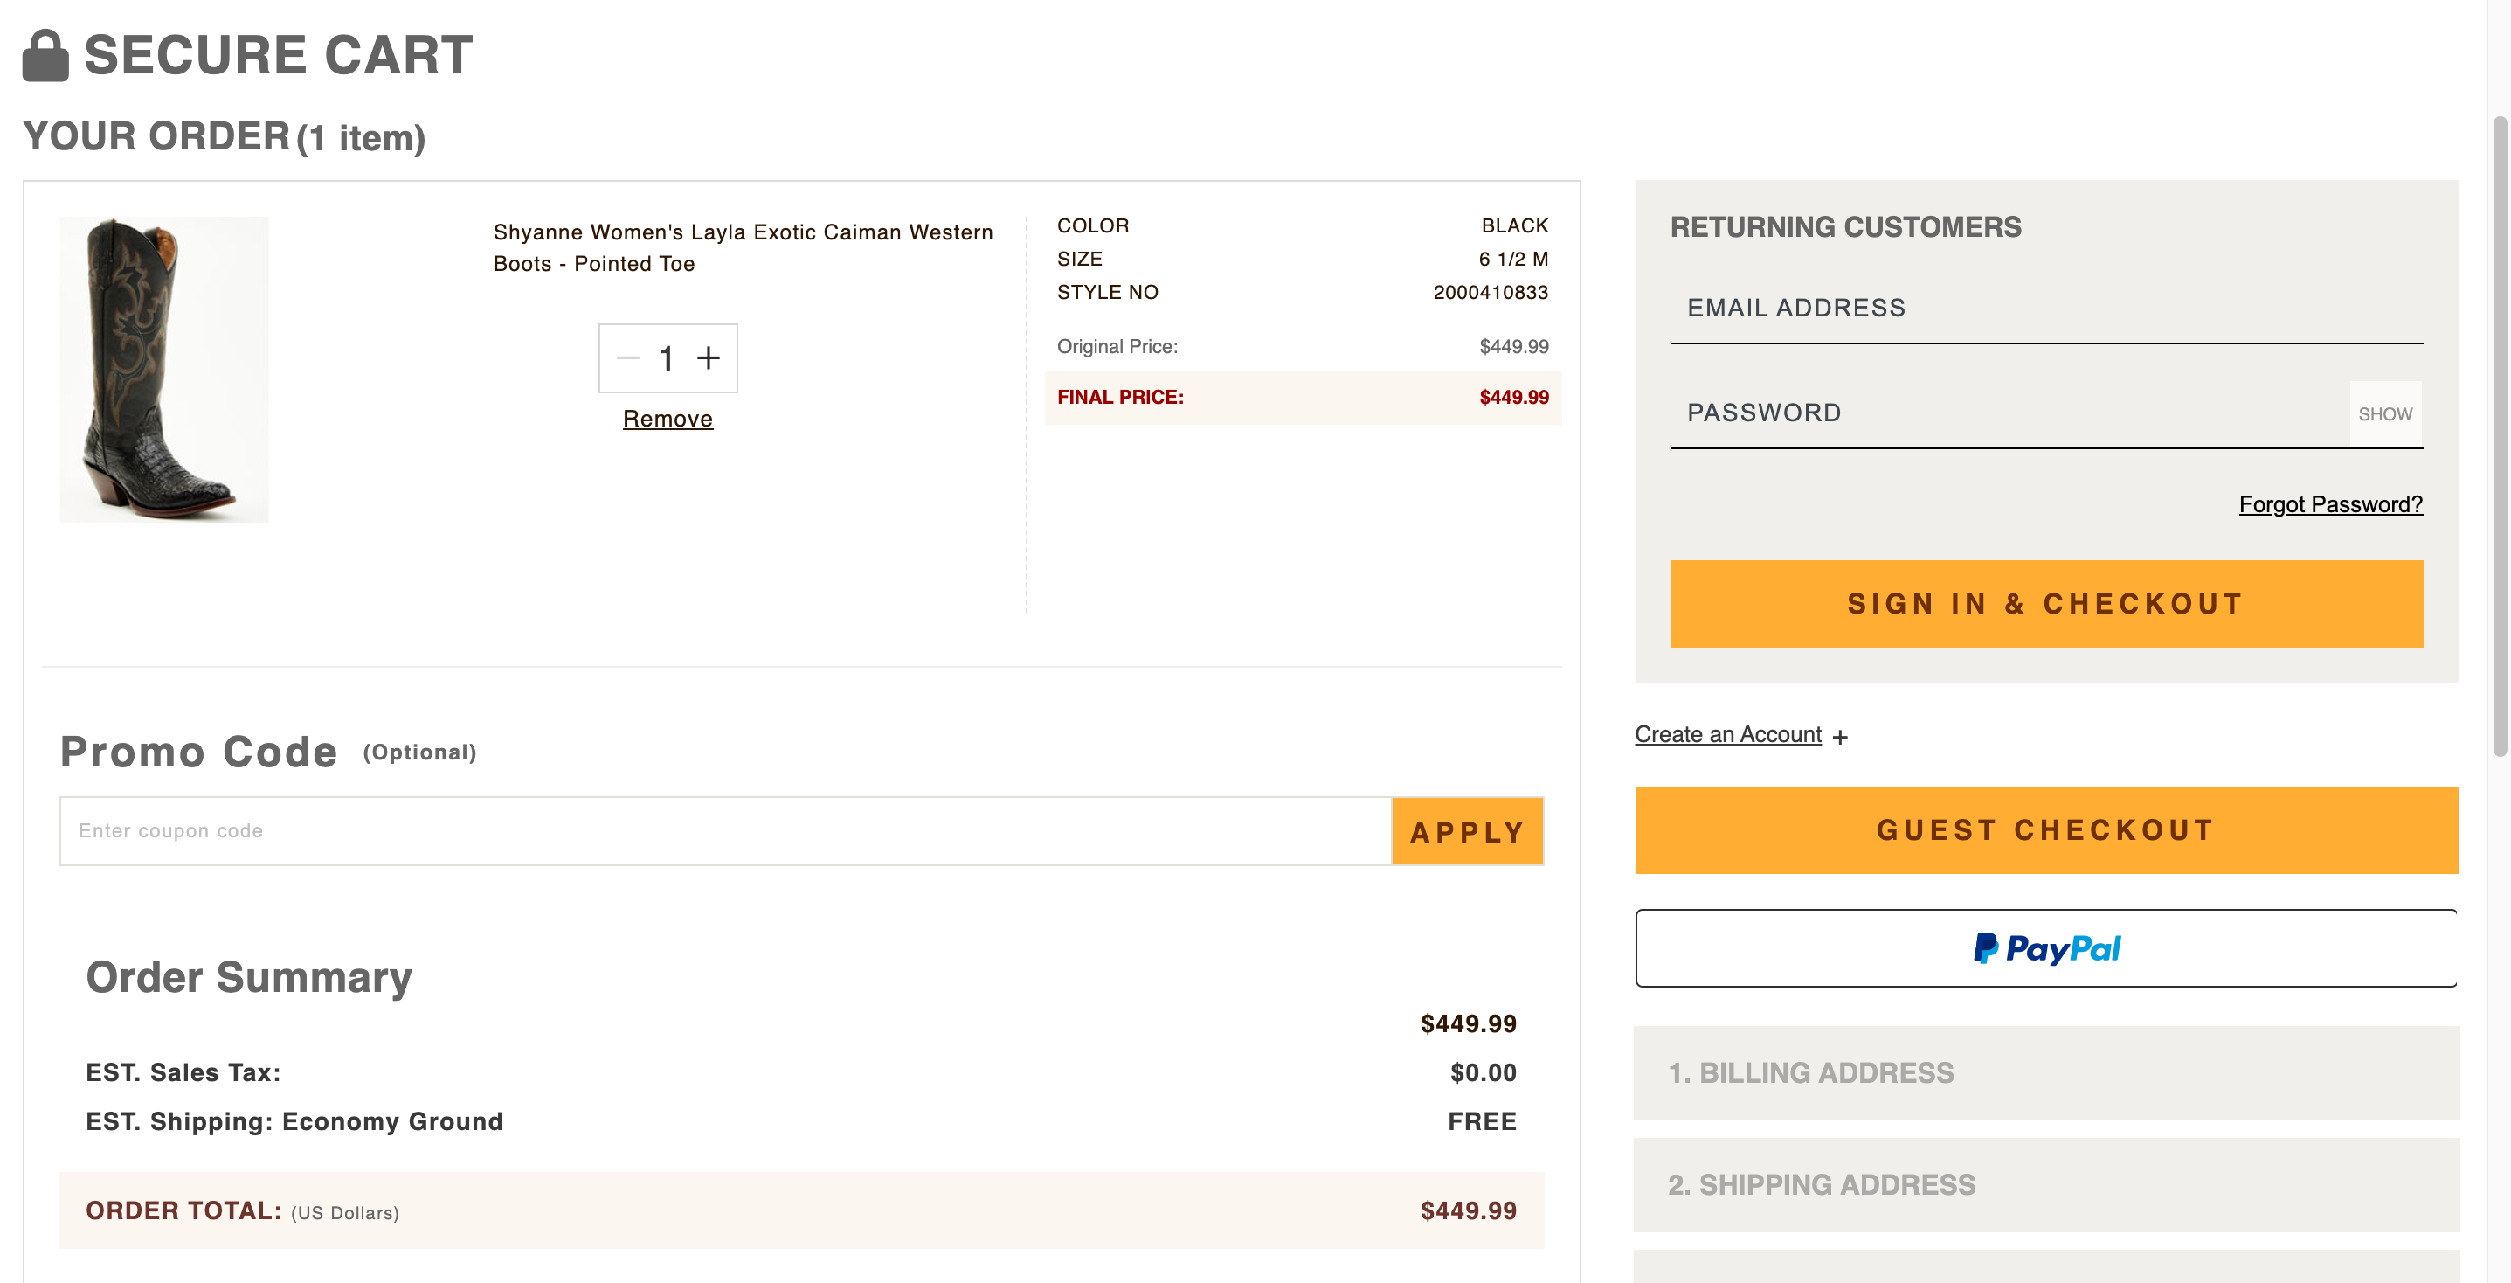Select the Original Price $449.99 value
Viewport: 2511px width, 1283px height.
pyautogui.click(x=1514, y=347)
